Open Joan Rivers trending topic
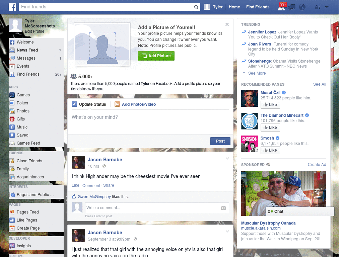343x257 pixels. click(x=260, y=44)
